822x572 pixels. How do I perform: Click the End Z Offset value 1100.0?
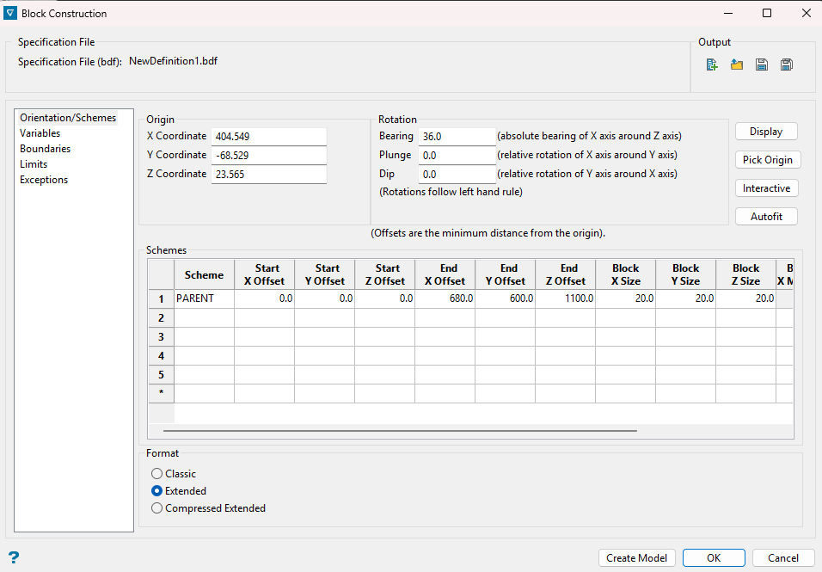(566, 298)
